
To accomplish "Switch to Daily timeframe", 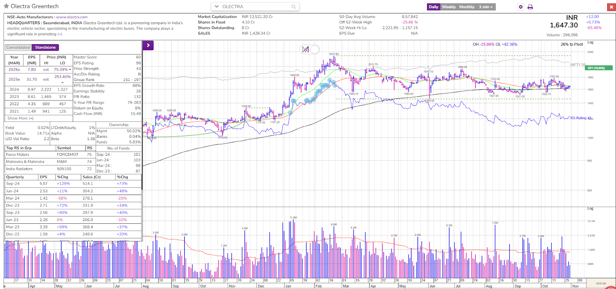I will 434,7.
